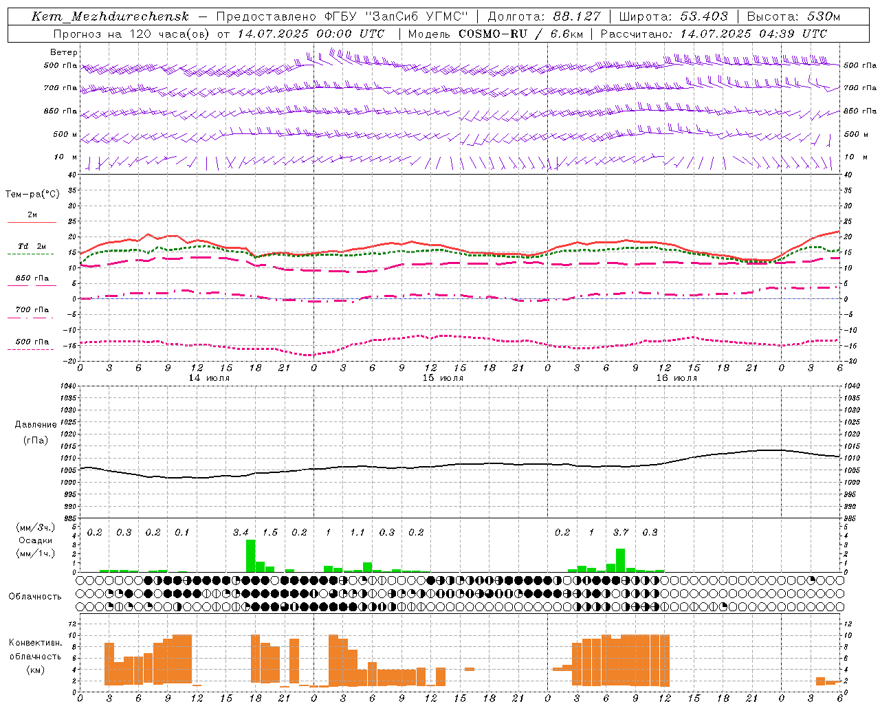This screenshot has height=704, width=880.
Task: Click the red solid line sample under 2м legend
Action: click(x=32, y=223)
